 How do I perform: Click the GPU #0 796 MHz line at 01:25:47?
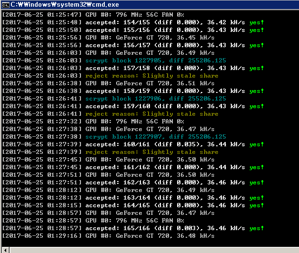click(93, 15)
